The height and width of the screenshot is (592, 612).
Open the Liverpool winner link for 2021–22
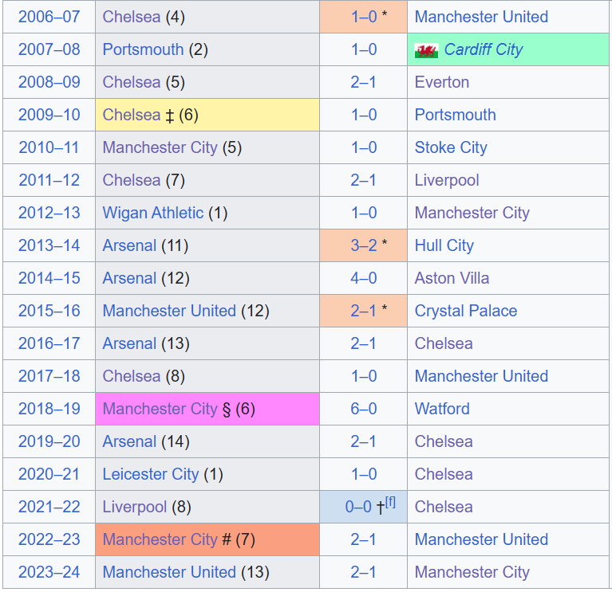pyautogui.click(x=135, y=507)
